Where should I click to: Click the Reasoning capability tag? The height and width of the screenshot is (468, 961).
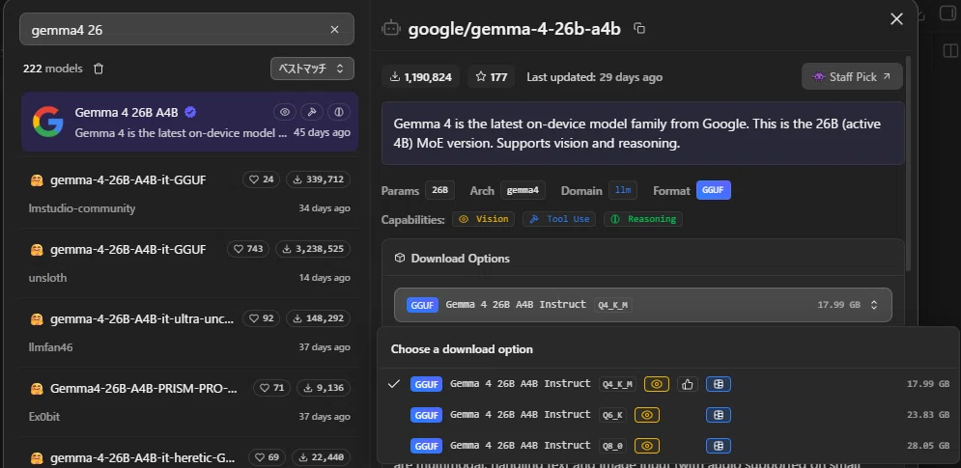point(643,219)
